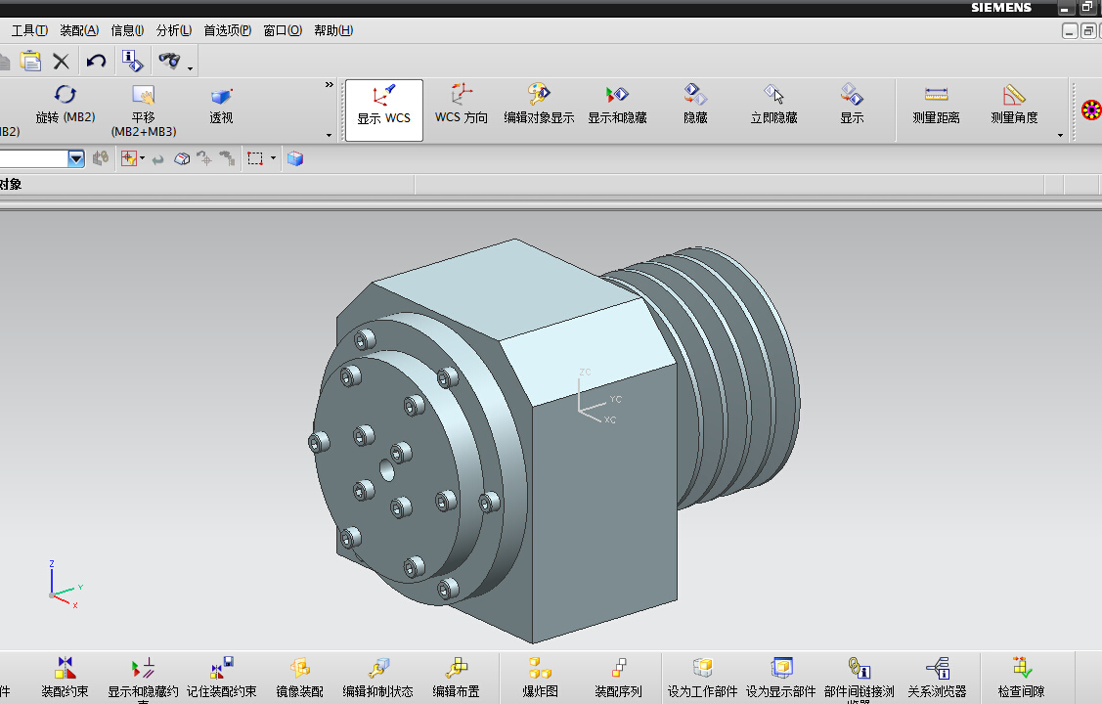Screen dimensions: 1102x704
Task: Click 编辑对象显示 edit object display
Action: [539, 105]
